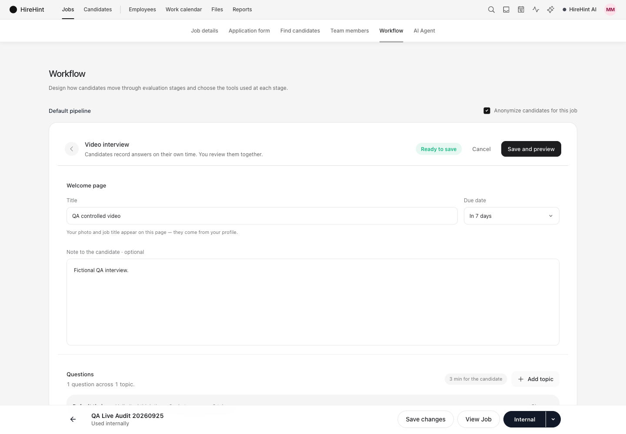Toggle Anonymize candidates for this job checkbox
626x434 pixels.
click(x=487, y=111)
